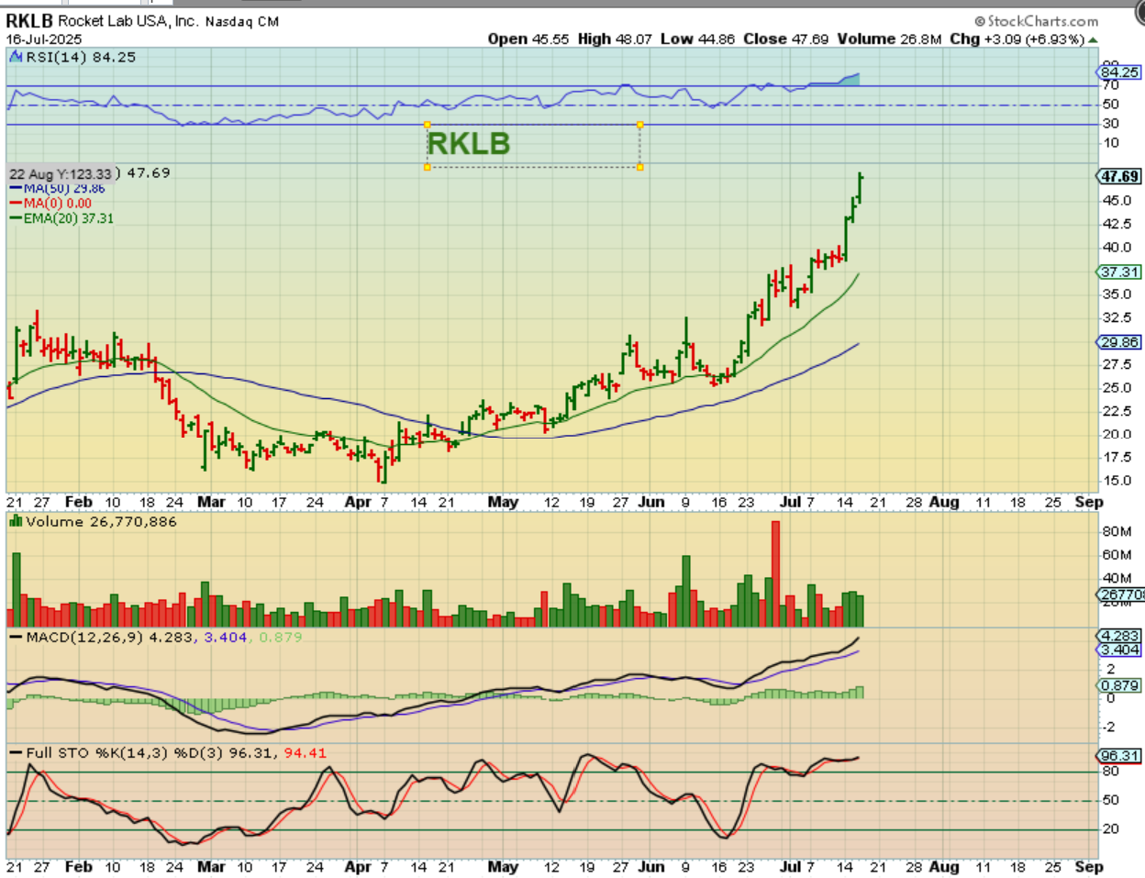
Task: Grab the top-right yellow handle of RKLB annotation
Action: click(640, 125)
